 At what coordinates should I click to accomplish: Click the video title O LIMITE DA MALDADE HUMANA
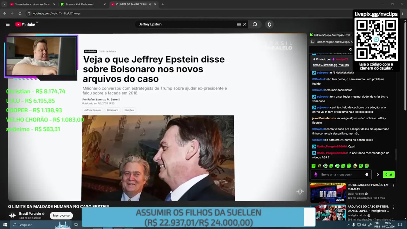(59, 206)
